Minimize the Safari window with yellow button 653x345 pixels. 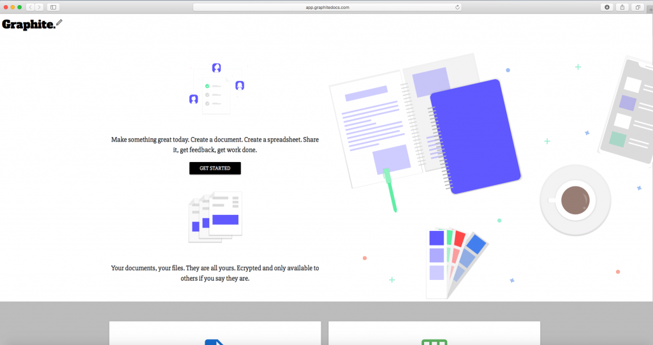[13, 7]
